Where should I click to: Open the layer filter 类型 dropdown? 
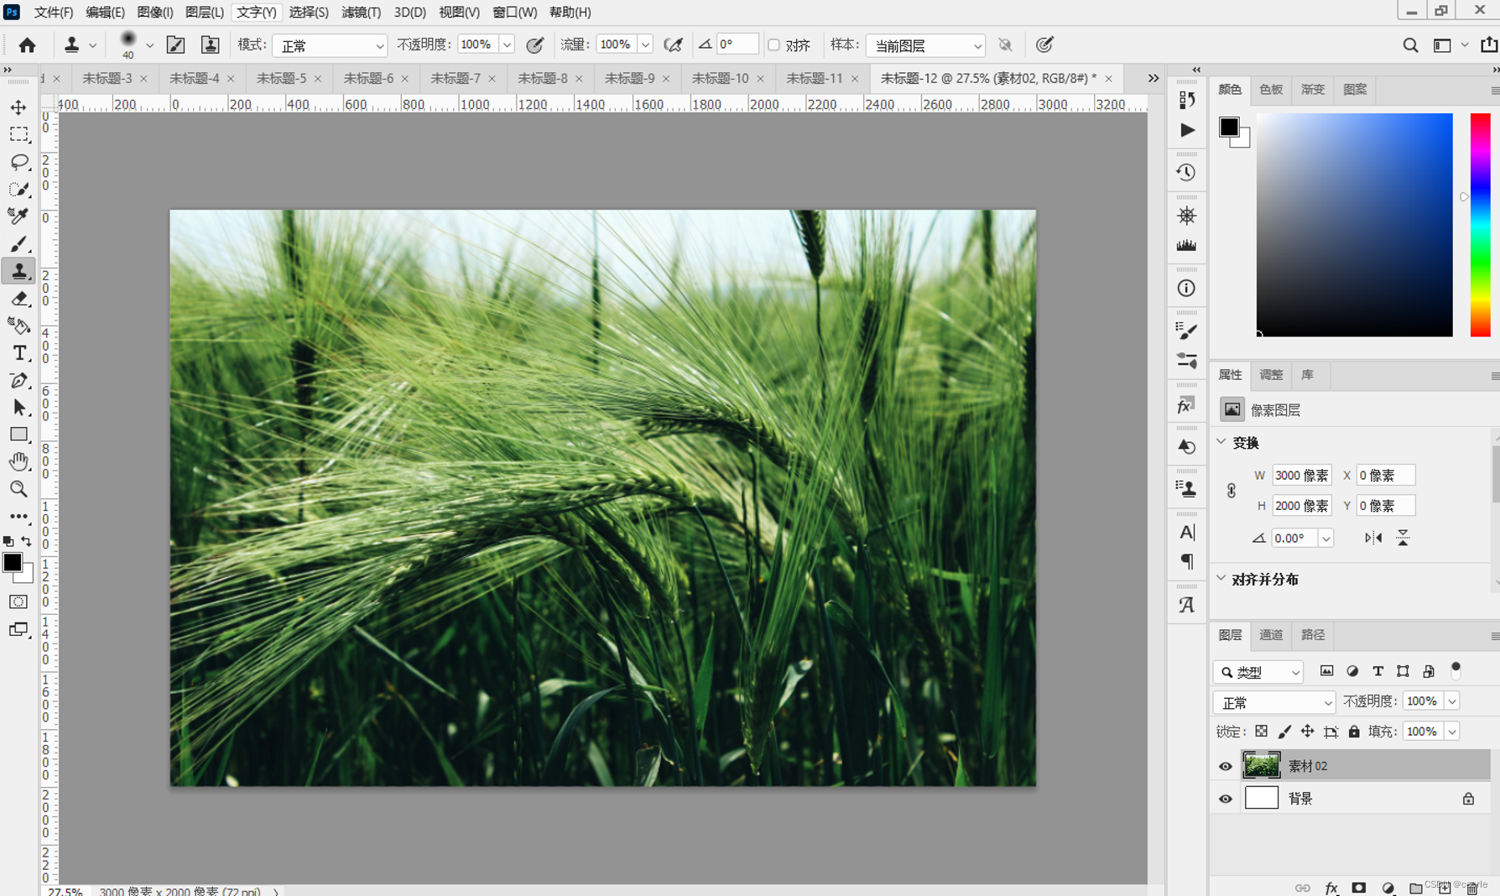[1258, 672]
